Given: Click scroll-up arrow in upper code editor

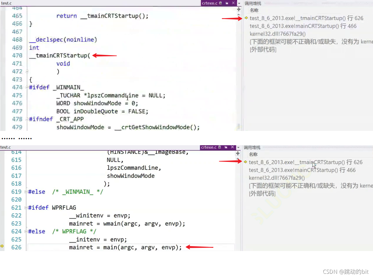Looking at the screenshot, I should pyautogui.click(x=239, y=14).
